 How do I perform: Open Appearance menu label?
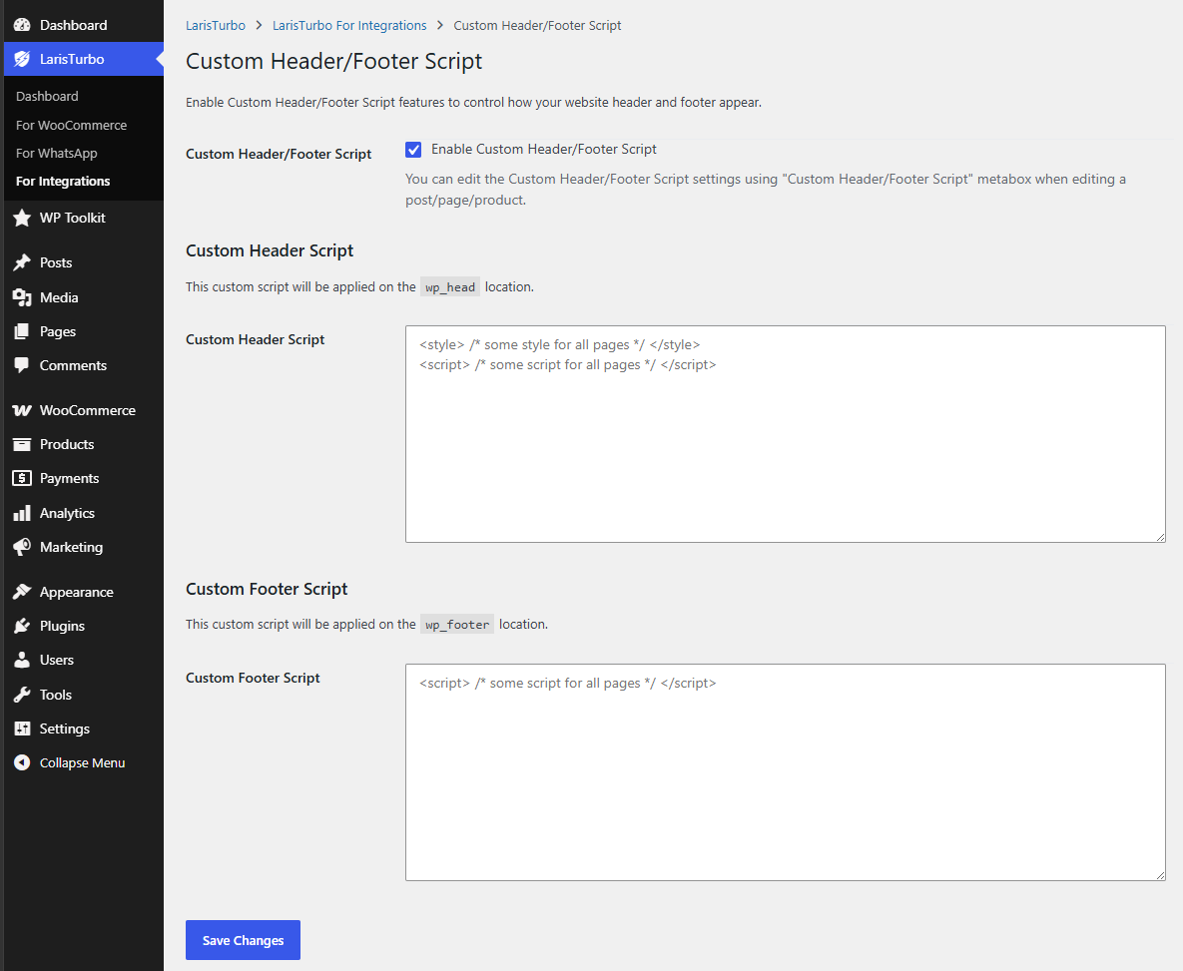coord(76,592)
